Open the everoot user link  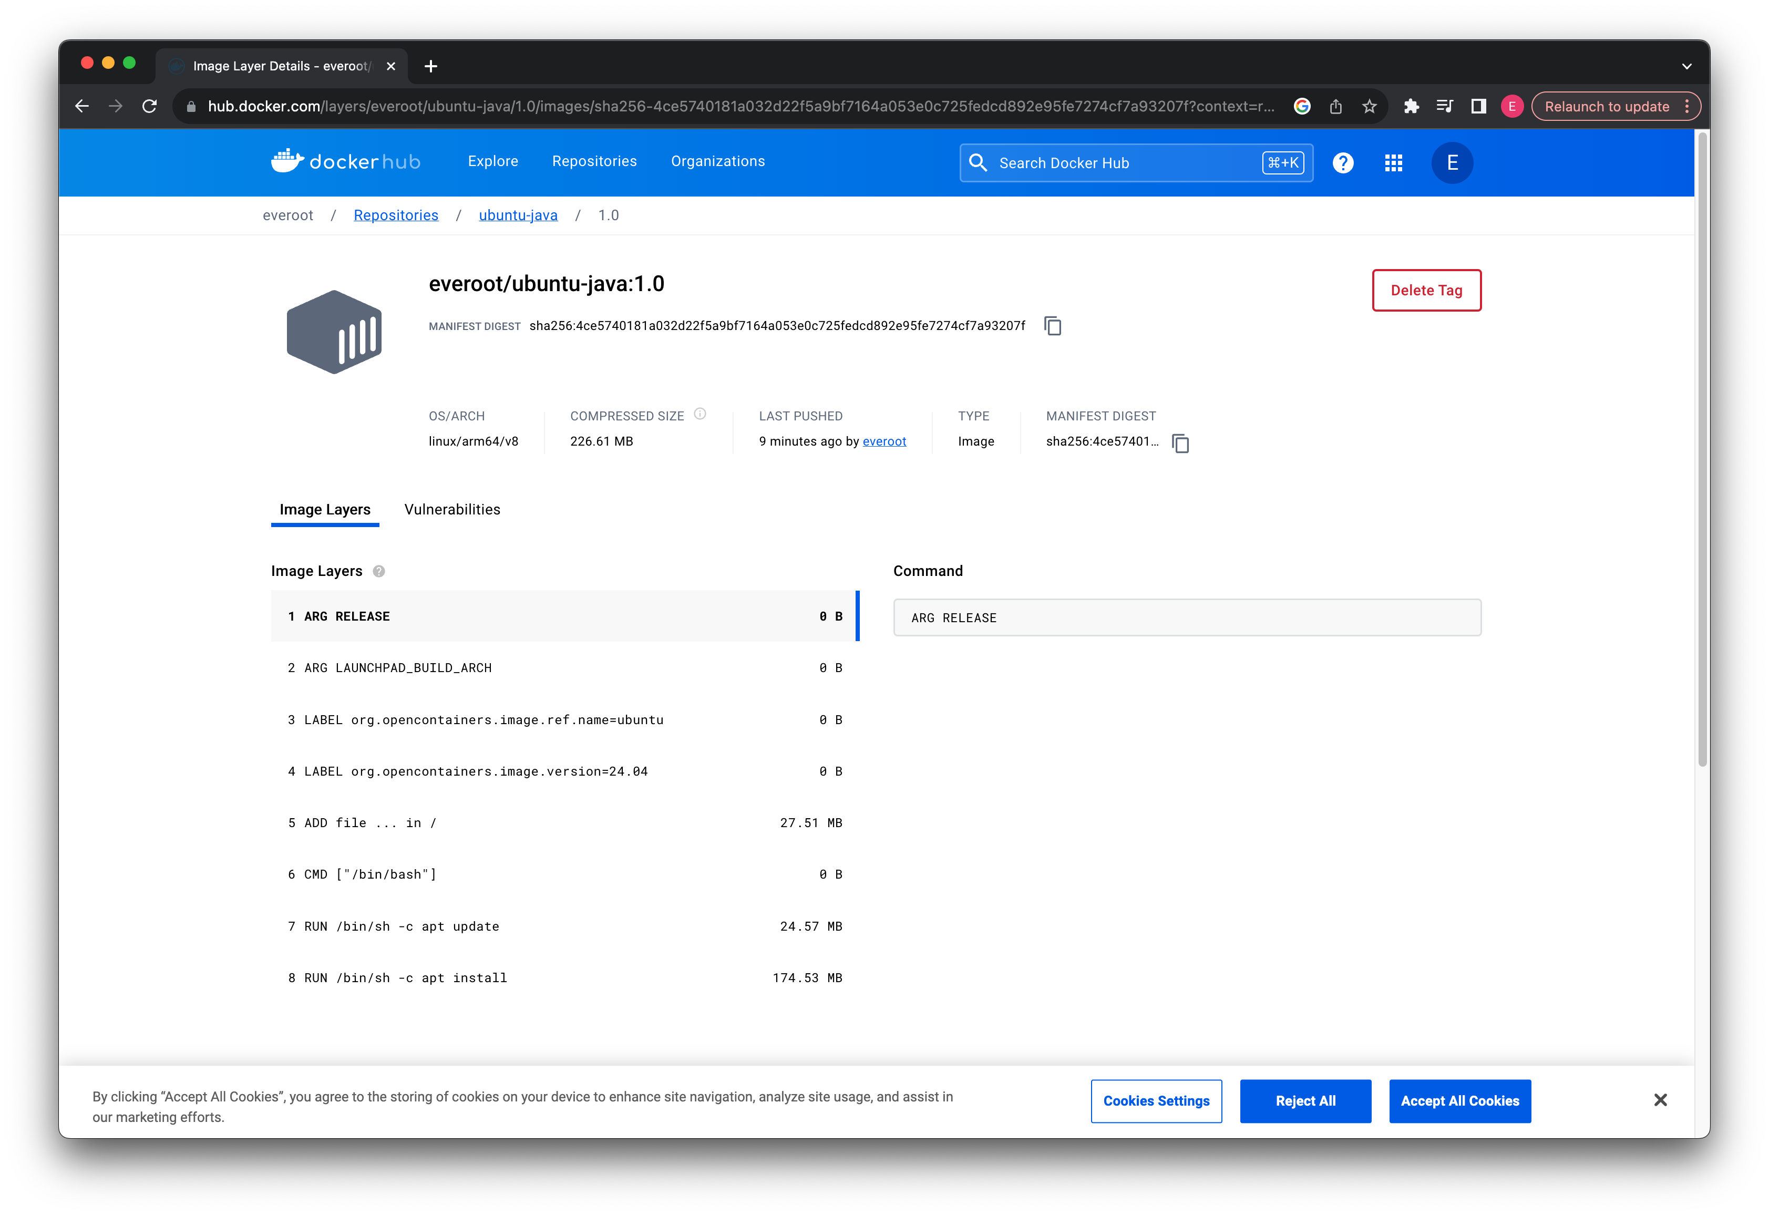[x=884, y=441]
